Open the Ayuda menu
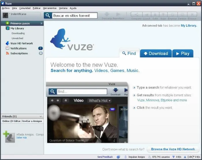Image resolution: width=202 pixels, height=160 pixels. coord(73,8)
